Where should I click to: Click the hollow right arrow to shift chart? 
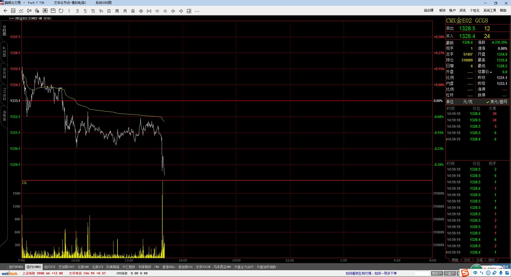[x=181, y=11]
